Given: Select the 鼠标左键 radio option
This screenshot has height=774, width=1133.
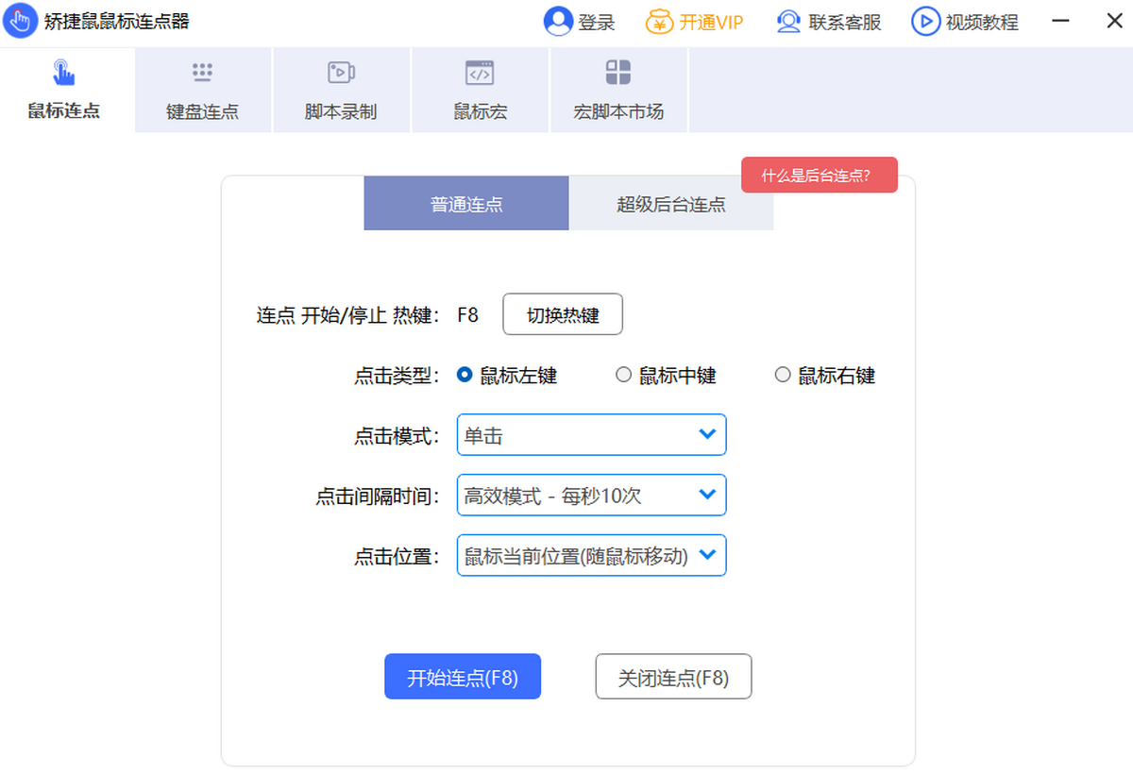Looking at the screenshot, I should 507,376.
